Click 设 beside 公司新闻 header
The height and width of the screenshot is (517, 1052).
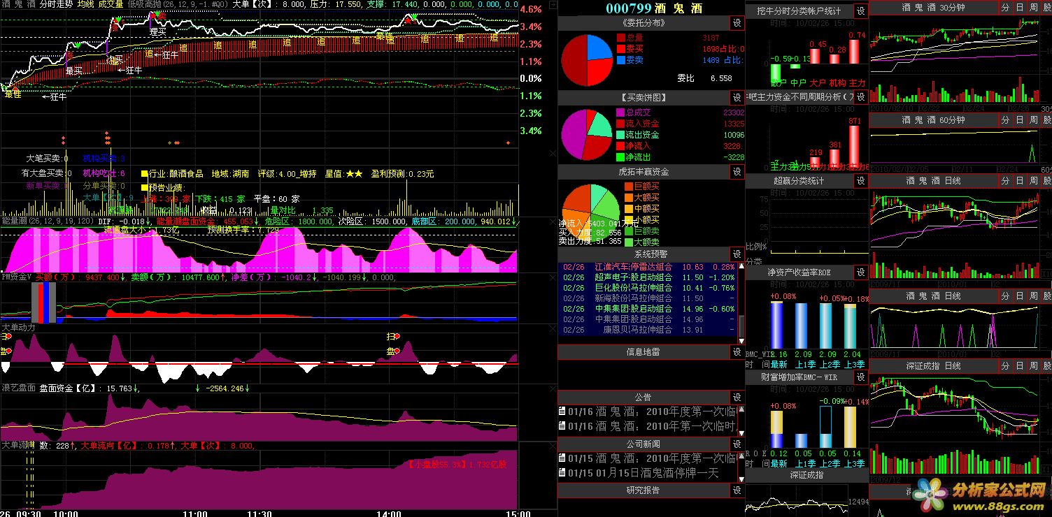[737, 444]
